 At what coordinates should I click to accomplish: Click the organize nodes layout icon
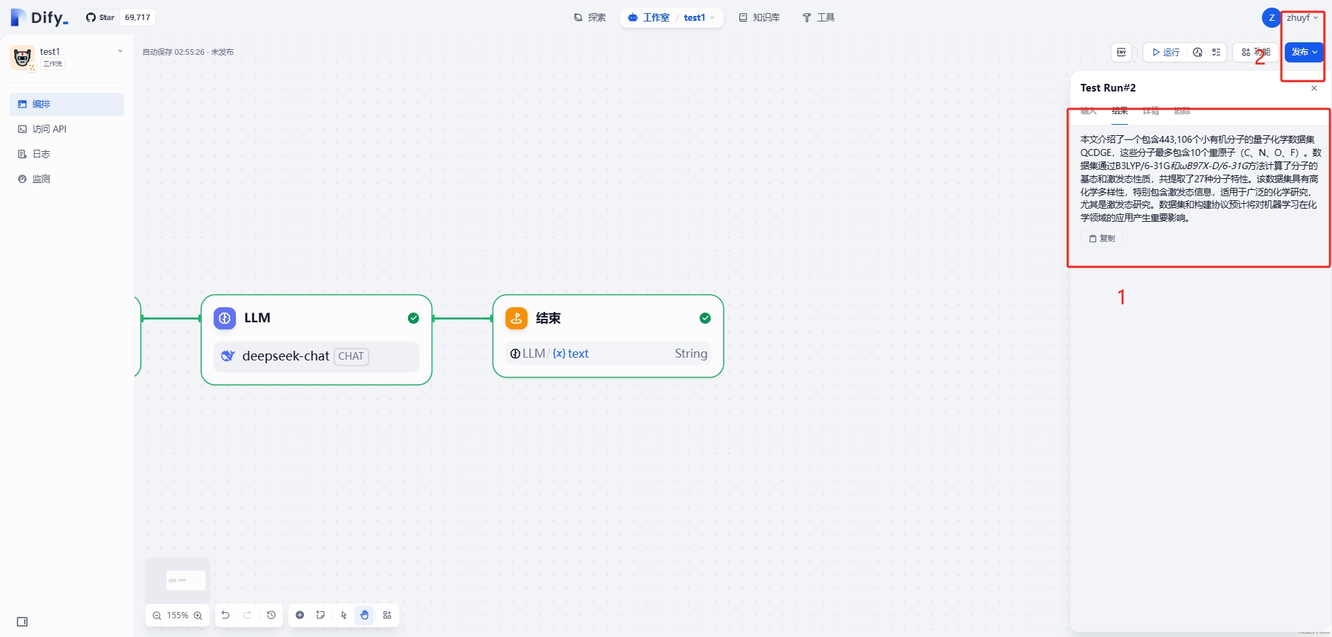coord(387,615)
